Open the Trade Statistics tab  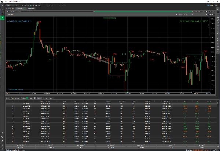15,98
